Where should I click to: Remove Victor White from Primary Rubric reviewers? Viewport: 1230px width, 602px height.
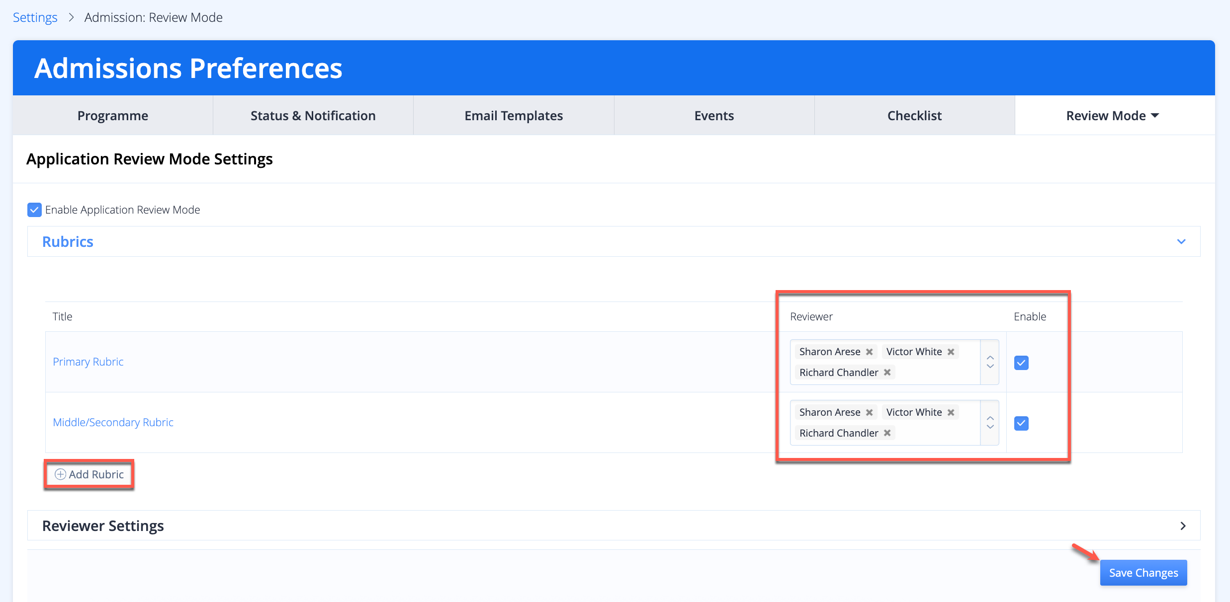pos(951,352)
